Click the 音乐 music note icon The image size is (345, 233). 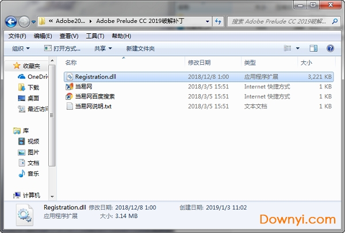(x=22, y=174)
